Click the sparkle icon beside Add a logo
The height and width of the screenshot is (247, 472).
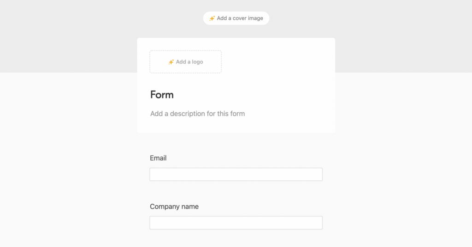[x=171, y=62]
